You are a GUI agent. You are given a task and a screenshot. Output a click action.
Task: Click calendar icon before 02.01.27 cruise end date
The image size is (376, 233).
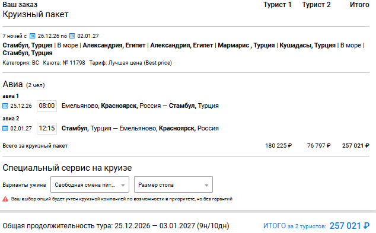coord(72,36)
